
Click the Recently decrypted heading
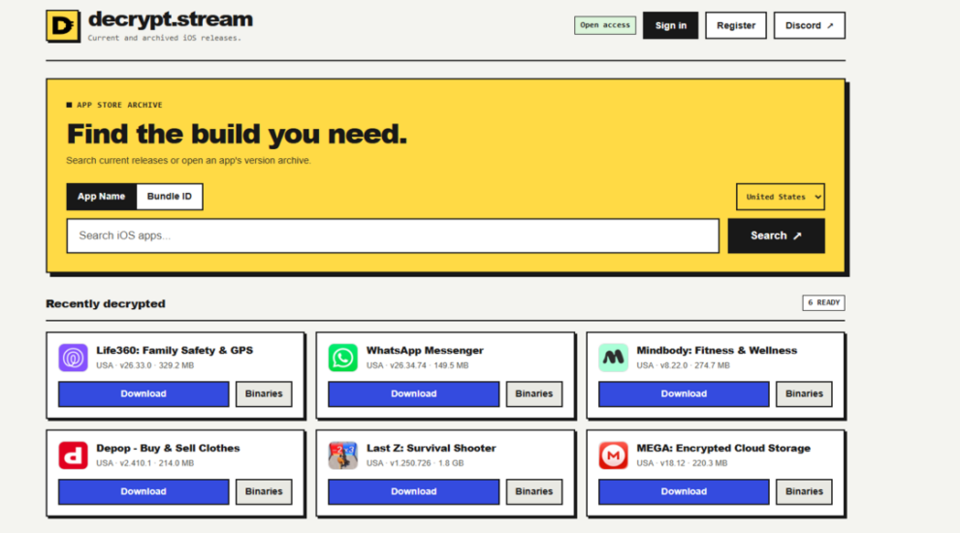[x=106, y=304]
